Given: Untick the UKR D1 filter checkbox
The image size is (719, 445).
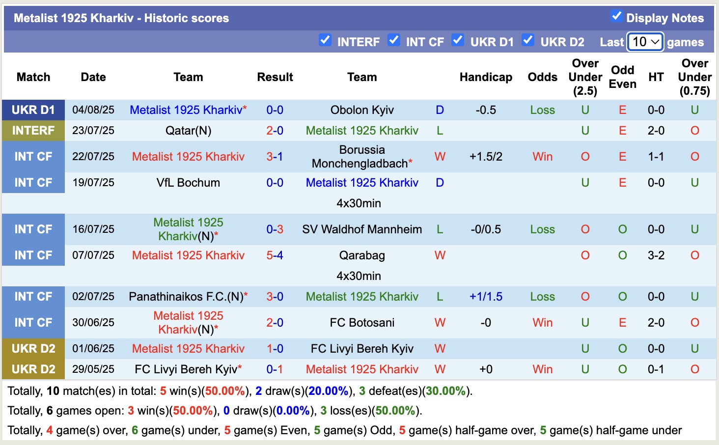Looking at the screenshot, I should [x=457, y=40].
